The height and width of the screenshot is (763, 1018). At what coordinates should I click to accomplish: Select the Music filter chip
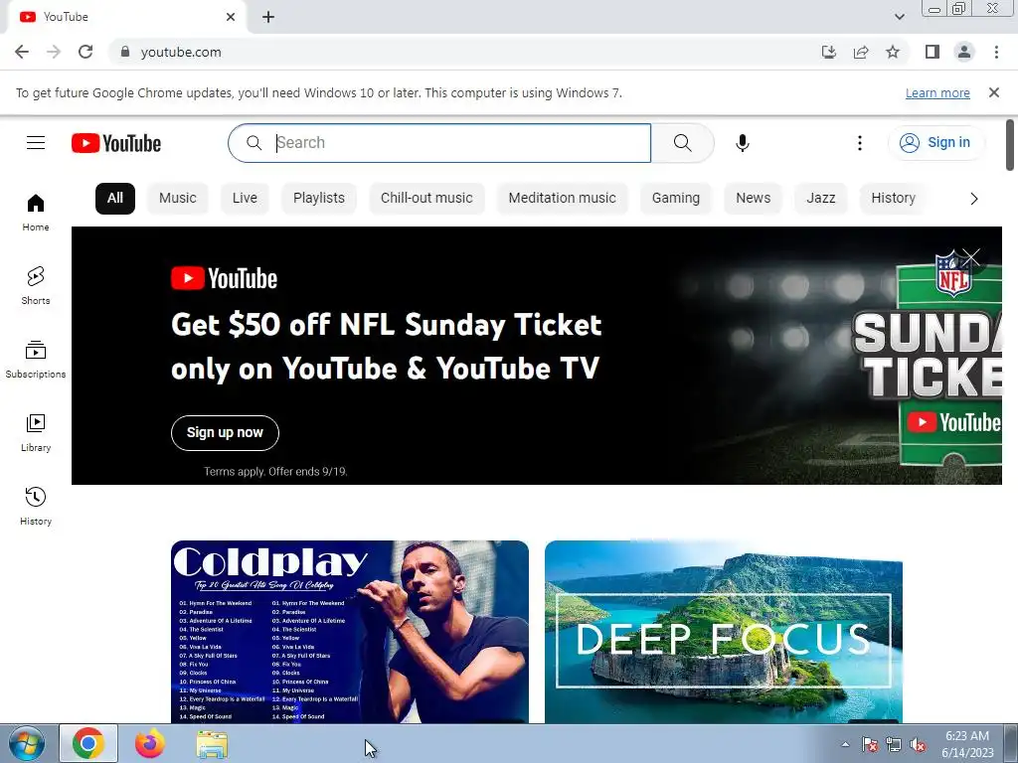(177, 199)
